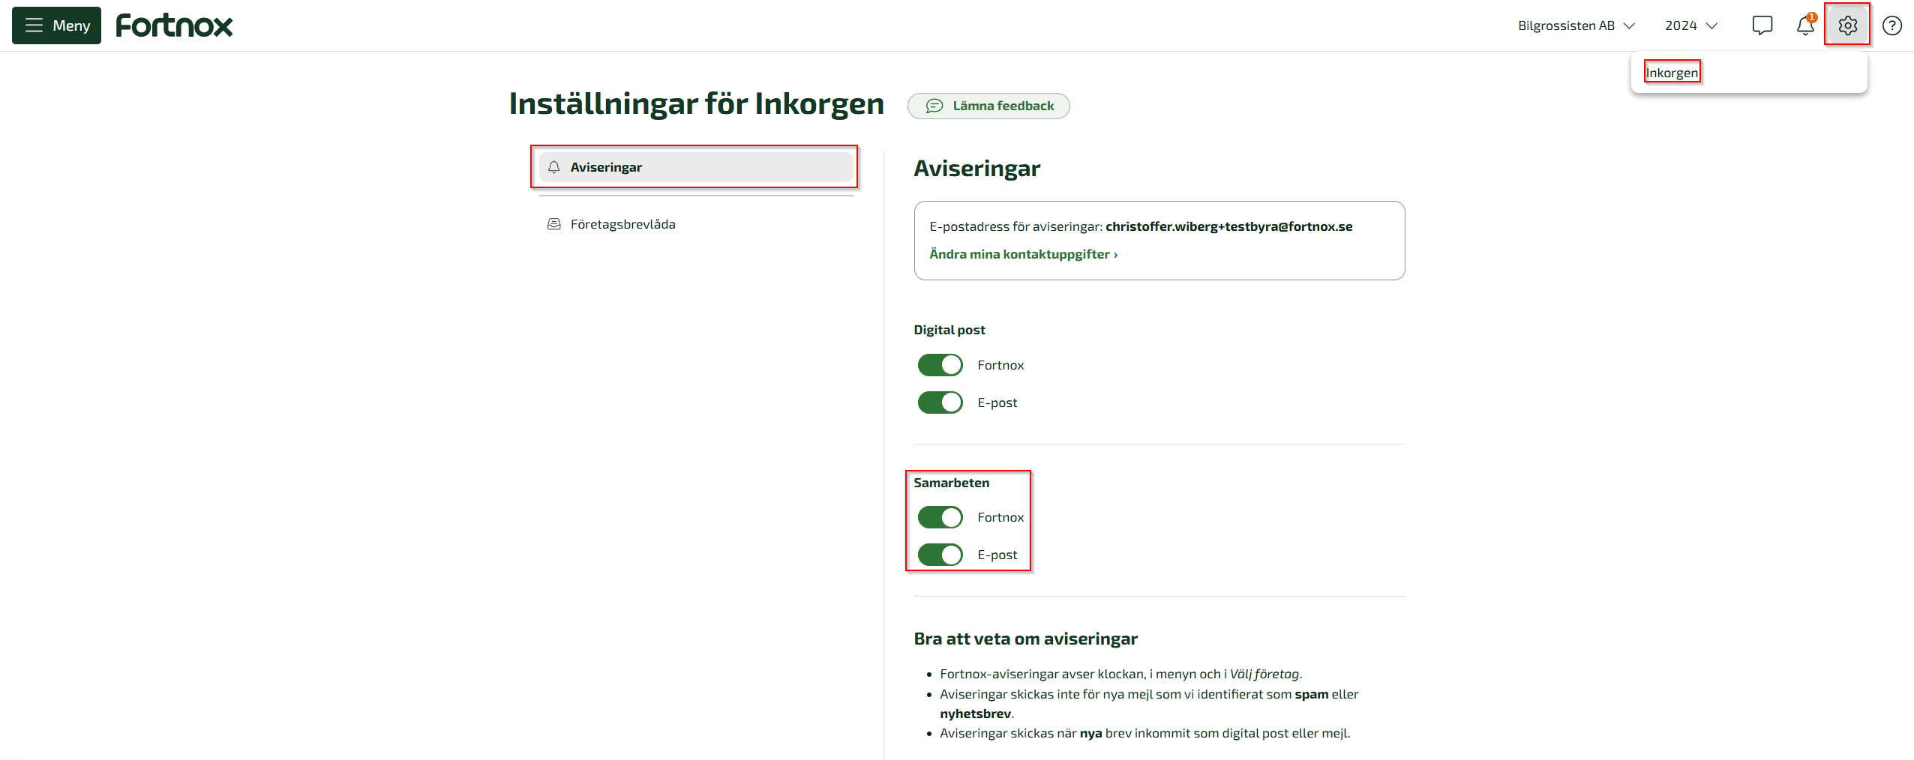Turn off E-post under Digital post

pos(939,402)
